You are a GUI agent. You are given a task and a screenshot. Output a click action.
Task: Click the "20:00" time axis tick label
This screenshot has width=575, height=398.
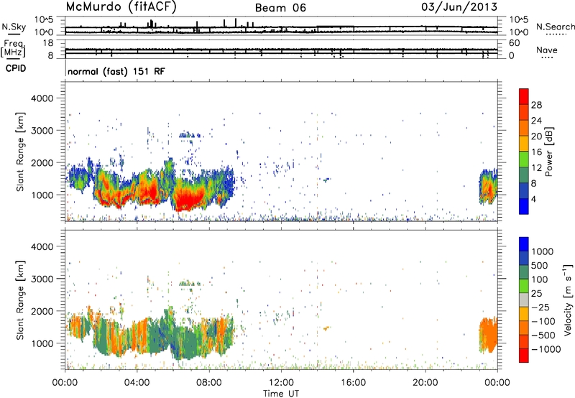pos(425,383)
